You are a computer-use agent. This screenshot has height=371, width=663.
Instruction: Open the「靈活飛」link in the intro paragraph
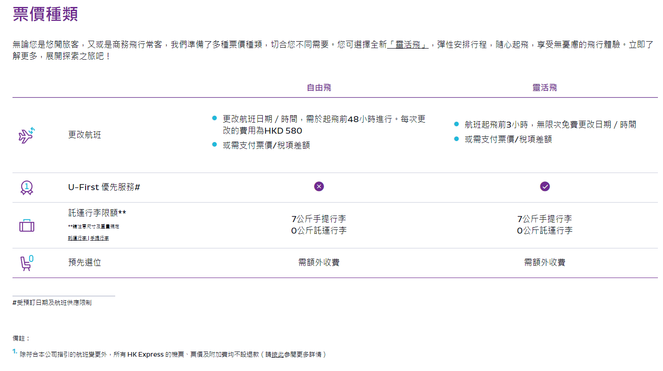click(408, 45)
